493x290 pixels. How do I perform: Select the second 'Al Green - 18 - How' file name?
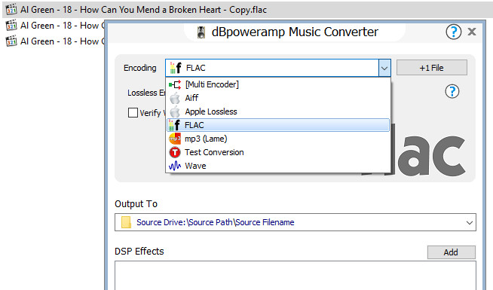click(x=62, y=26)
